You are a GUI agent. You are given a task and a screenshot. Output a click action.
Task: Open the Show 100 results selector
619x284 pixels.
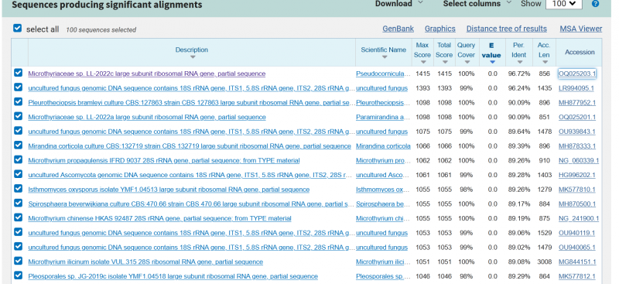[x=564, y=4]
